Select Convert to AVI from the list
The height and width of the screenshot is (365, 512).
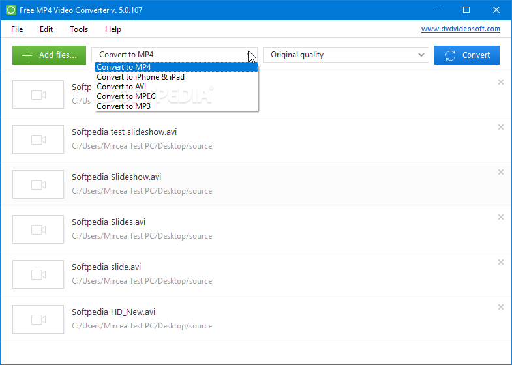tap(121, 87)
